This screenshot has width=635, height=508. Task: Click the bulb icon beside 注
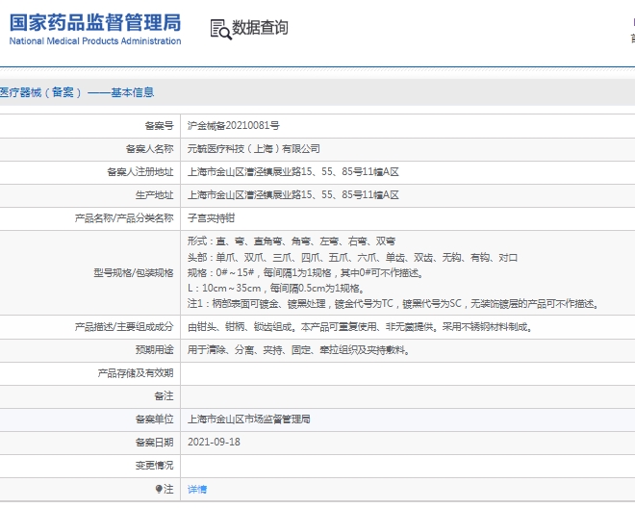(159, 489)
